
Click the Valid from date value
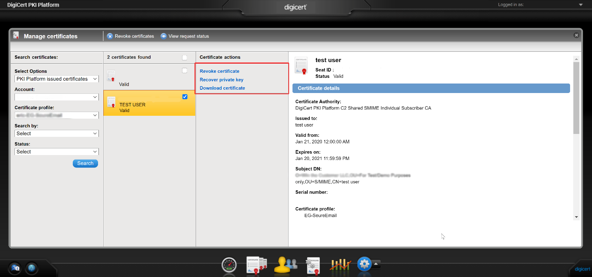(322, 141)
